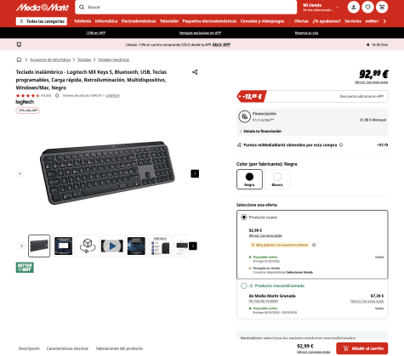The height and width of the screenshot is (356, 404).
Task: Open the shopping cart icon
Action: pyautogui.click(x=382, y=8)
